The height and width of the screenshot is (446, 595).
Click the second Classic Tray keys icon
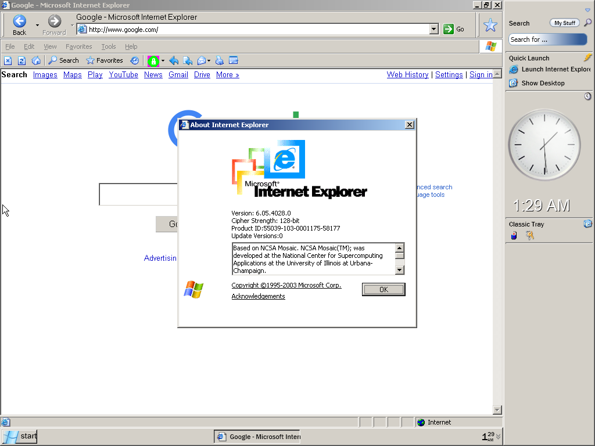[530, 236]
